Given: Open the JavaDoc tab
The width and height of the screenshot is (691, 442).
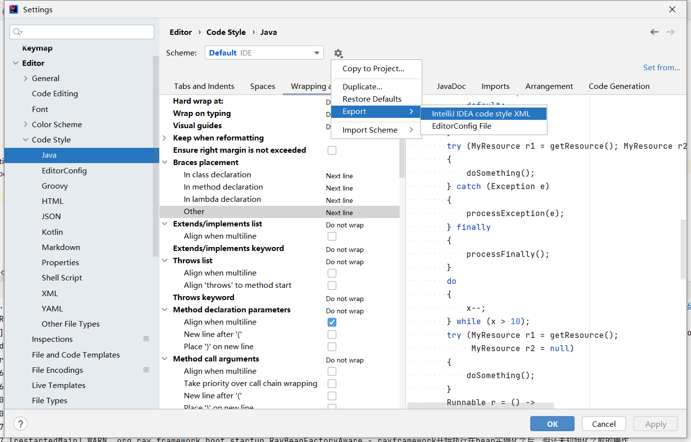Looking at the screenshot, I should pos(451,86).
